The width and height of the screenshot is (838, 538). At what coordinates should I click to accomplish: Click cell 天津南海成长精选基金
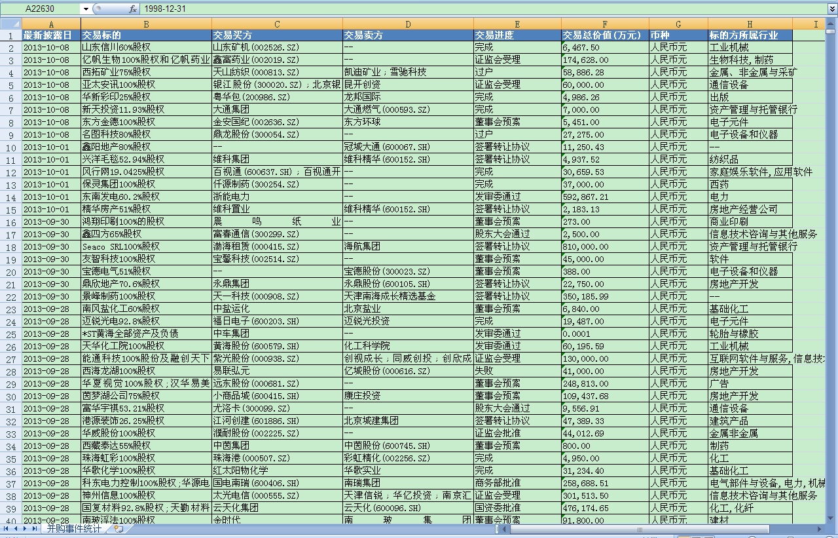tap(408, 297)
